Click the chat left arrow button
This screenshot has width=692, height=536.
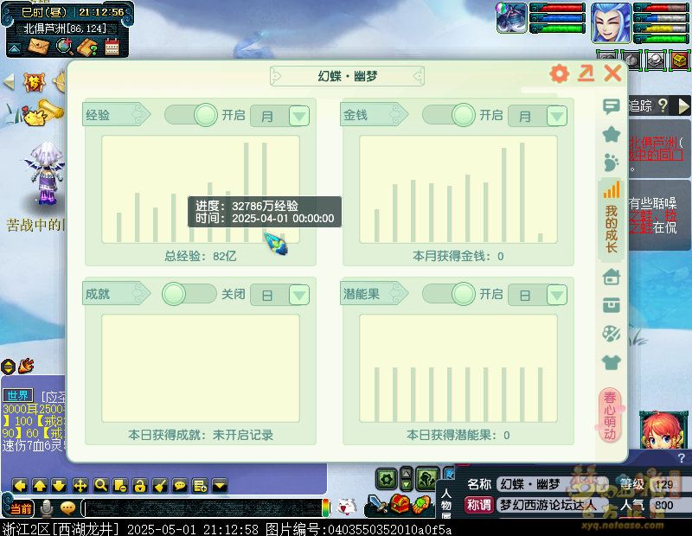(20, 486)
